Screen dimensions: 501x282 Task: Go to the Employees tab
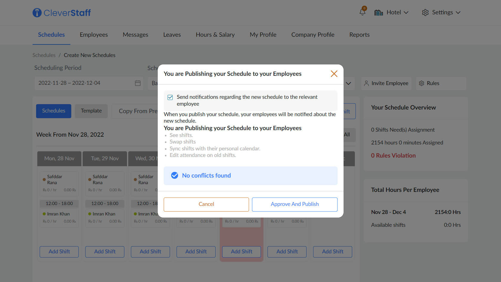pyautogui.click(x=94, y=35)
